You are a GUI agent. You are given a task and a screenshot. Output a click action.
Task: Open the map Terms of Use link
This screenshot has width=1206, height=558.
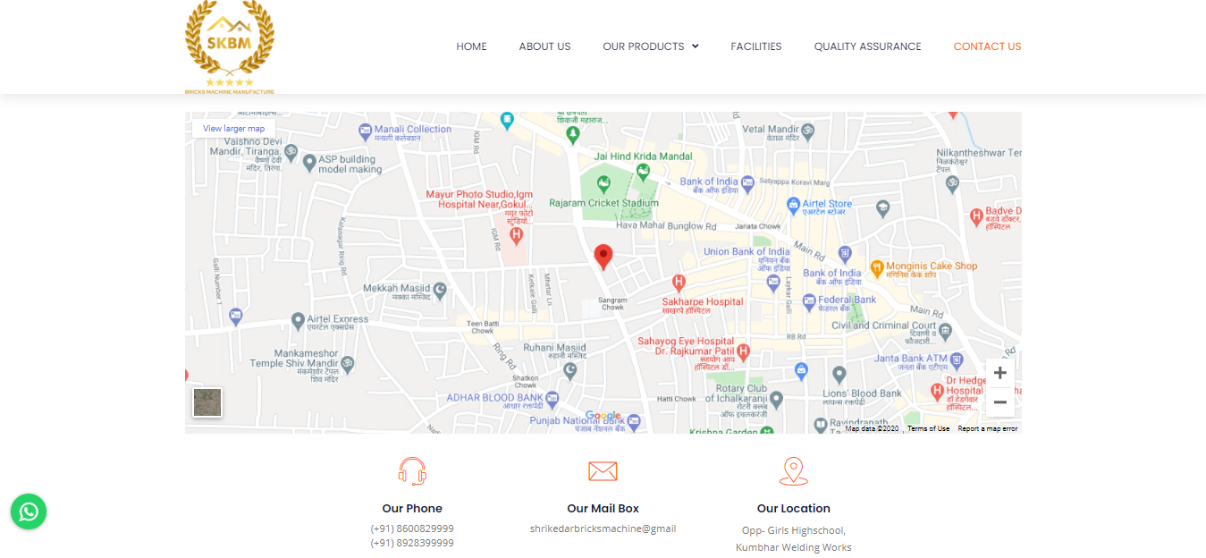click(x=929, y=428)
